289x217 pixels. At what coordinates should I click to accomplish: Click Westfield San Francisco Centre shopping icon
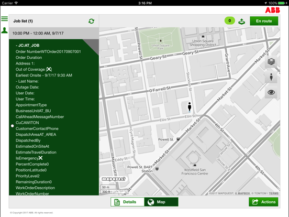click(195, 165)
